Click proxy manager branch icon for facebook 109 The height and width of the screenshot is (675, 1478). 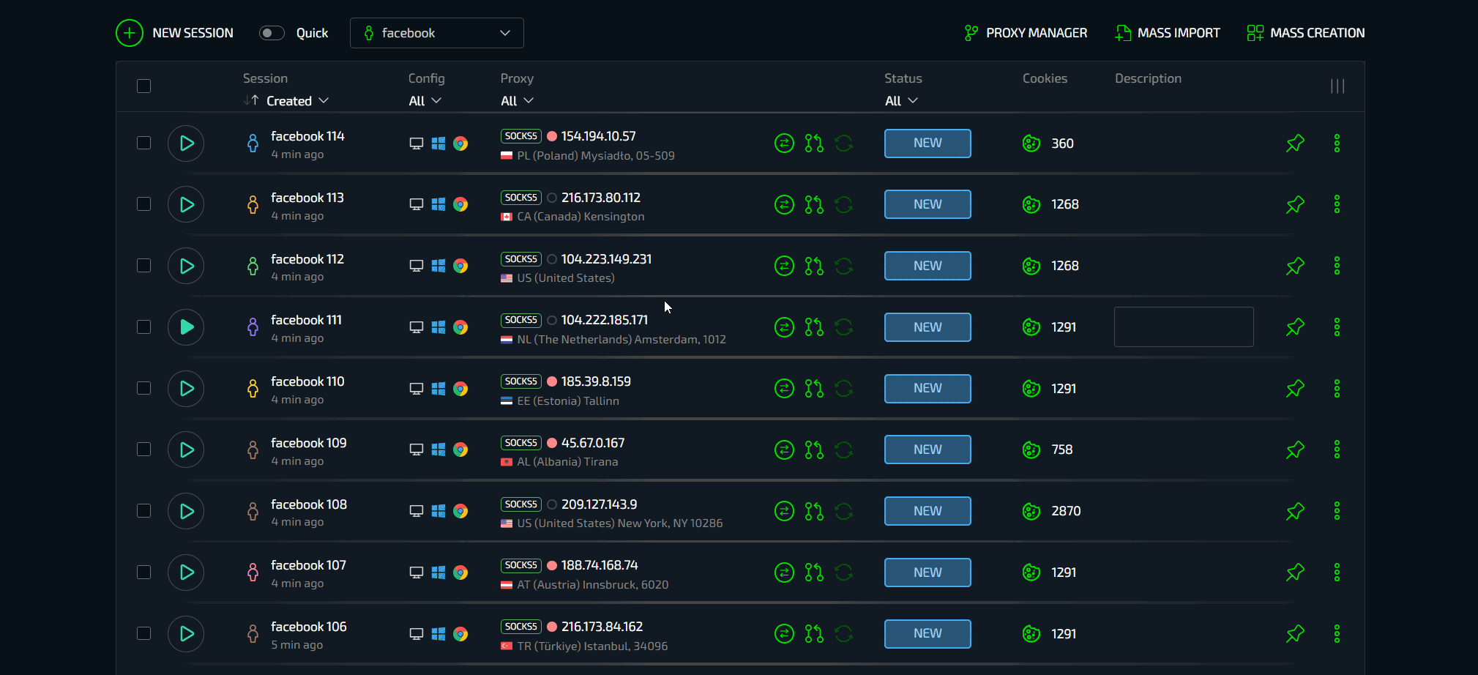coord(814,450)
